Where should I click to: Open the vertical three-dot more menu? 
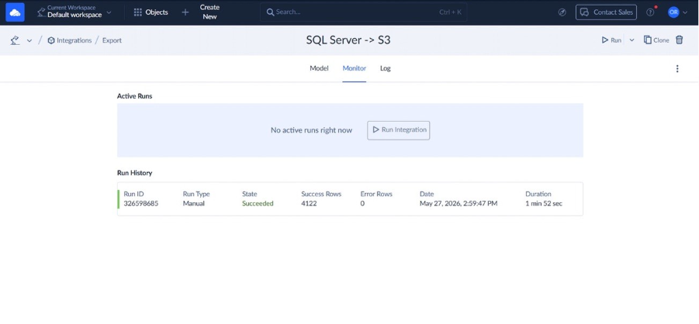pos(677,69)
